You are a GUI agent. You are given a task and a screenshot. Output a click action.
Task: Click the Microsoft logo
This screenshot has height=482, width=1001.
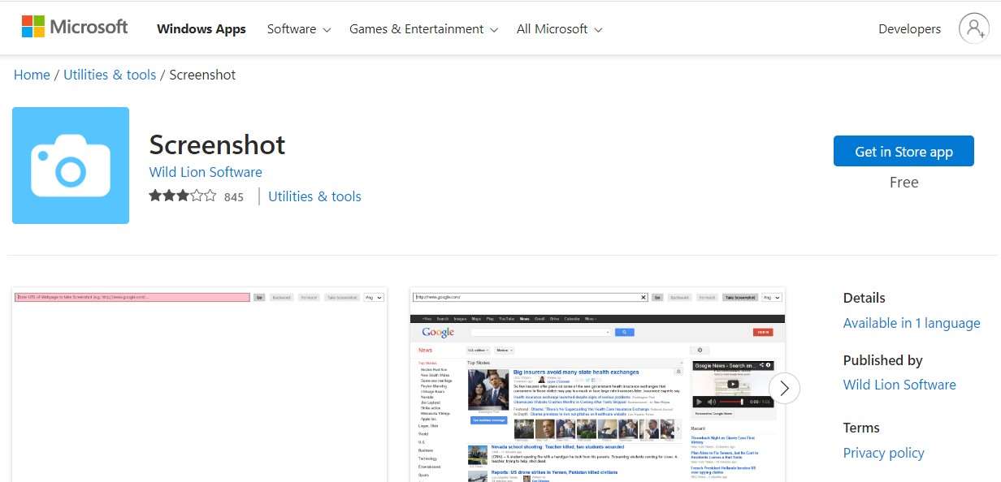pyautogui.click(x=75, y=28)
